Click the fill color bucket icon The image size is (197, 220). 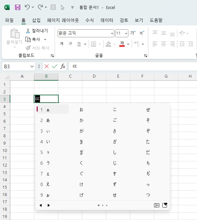point(108,44)
